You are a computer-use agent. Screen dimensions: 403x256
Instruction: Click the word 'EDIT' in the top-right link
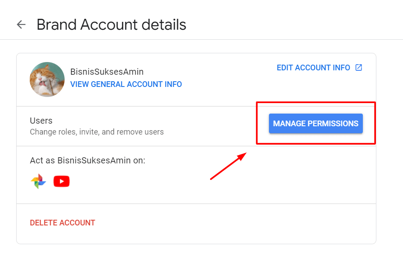point(285,68)
